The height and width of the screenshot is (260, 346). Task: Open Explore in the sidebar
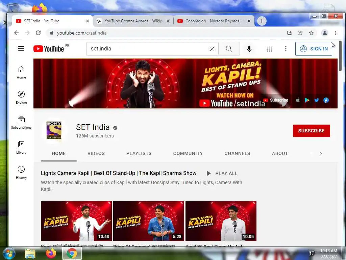21,97
